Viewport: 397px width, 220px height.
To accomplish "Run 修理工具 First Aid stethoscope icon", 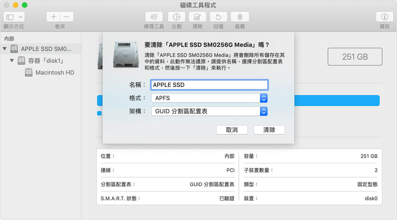I will (x=154, y=17).
